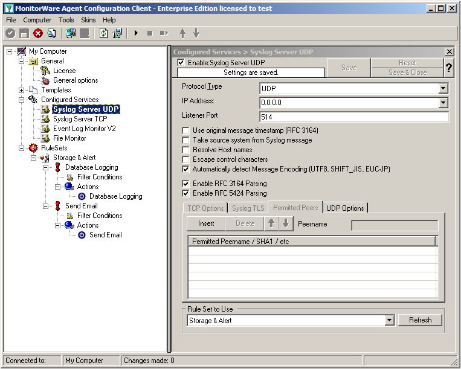This screenshot has width=461, height=369.
Task: Click the General options bug icon
Action: point(45,80)
